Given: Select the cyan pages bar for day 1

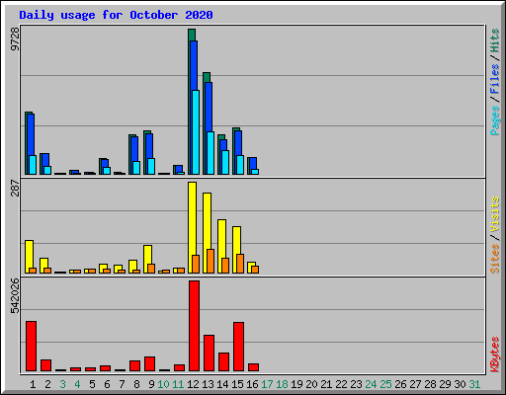Looking at the screenshot, I should point(33,165).
